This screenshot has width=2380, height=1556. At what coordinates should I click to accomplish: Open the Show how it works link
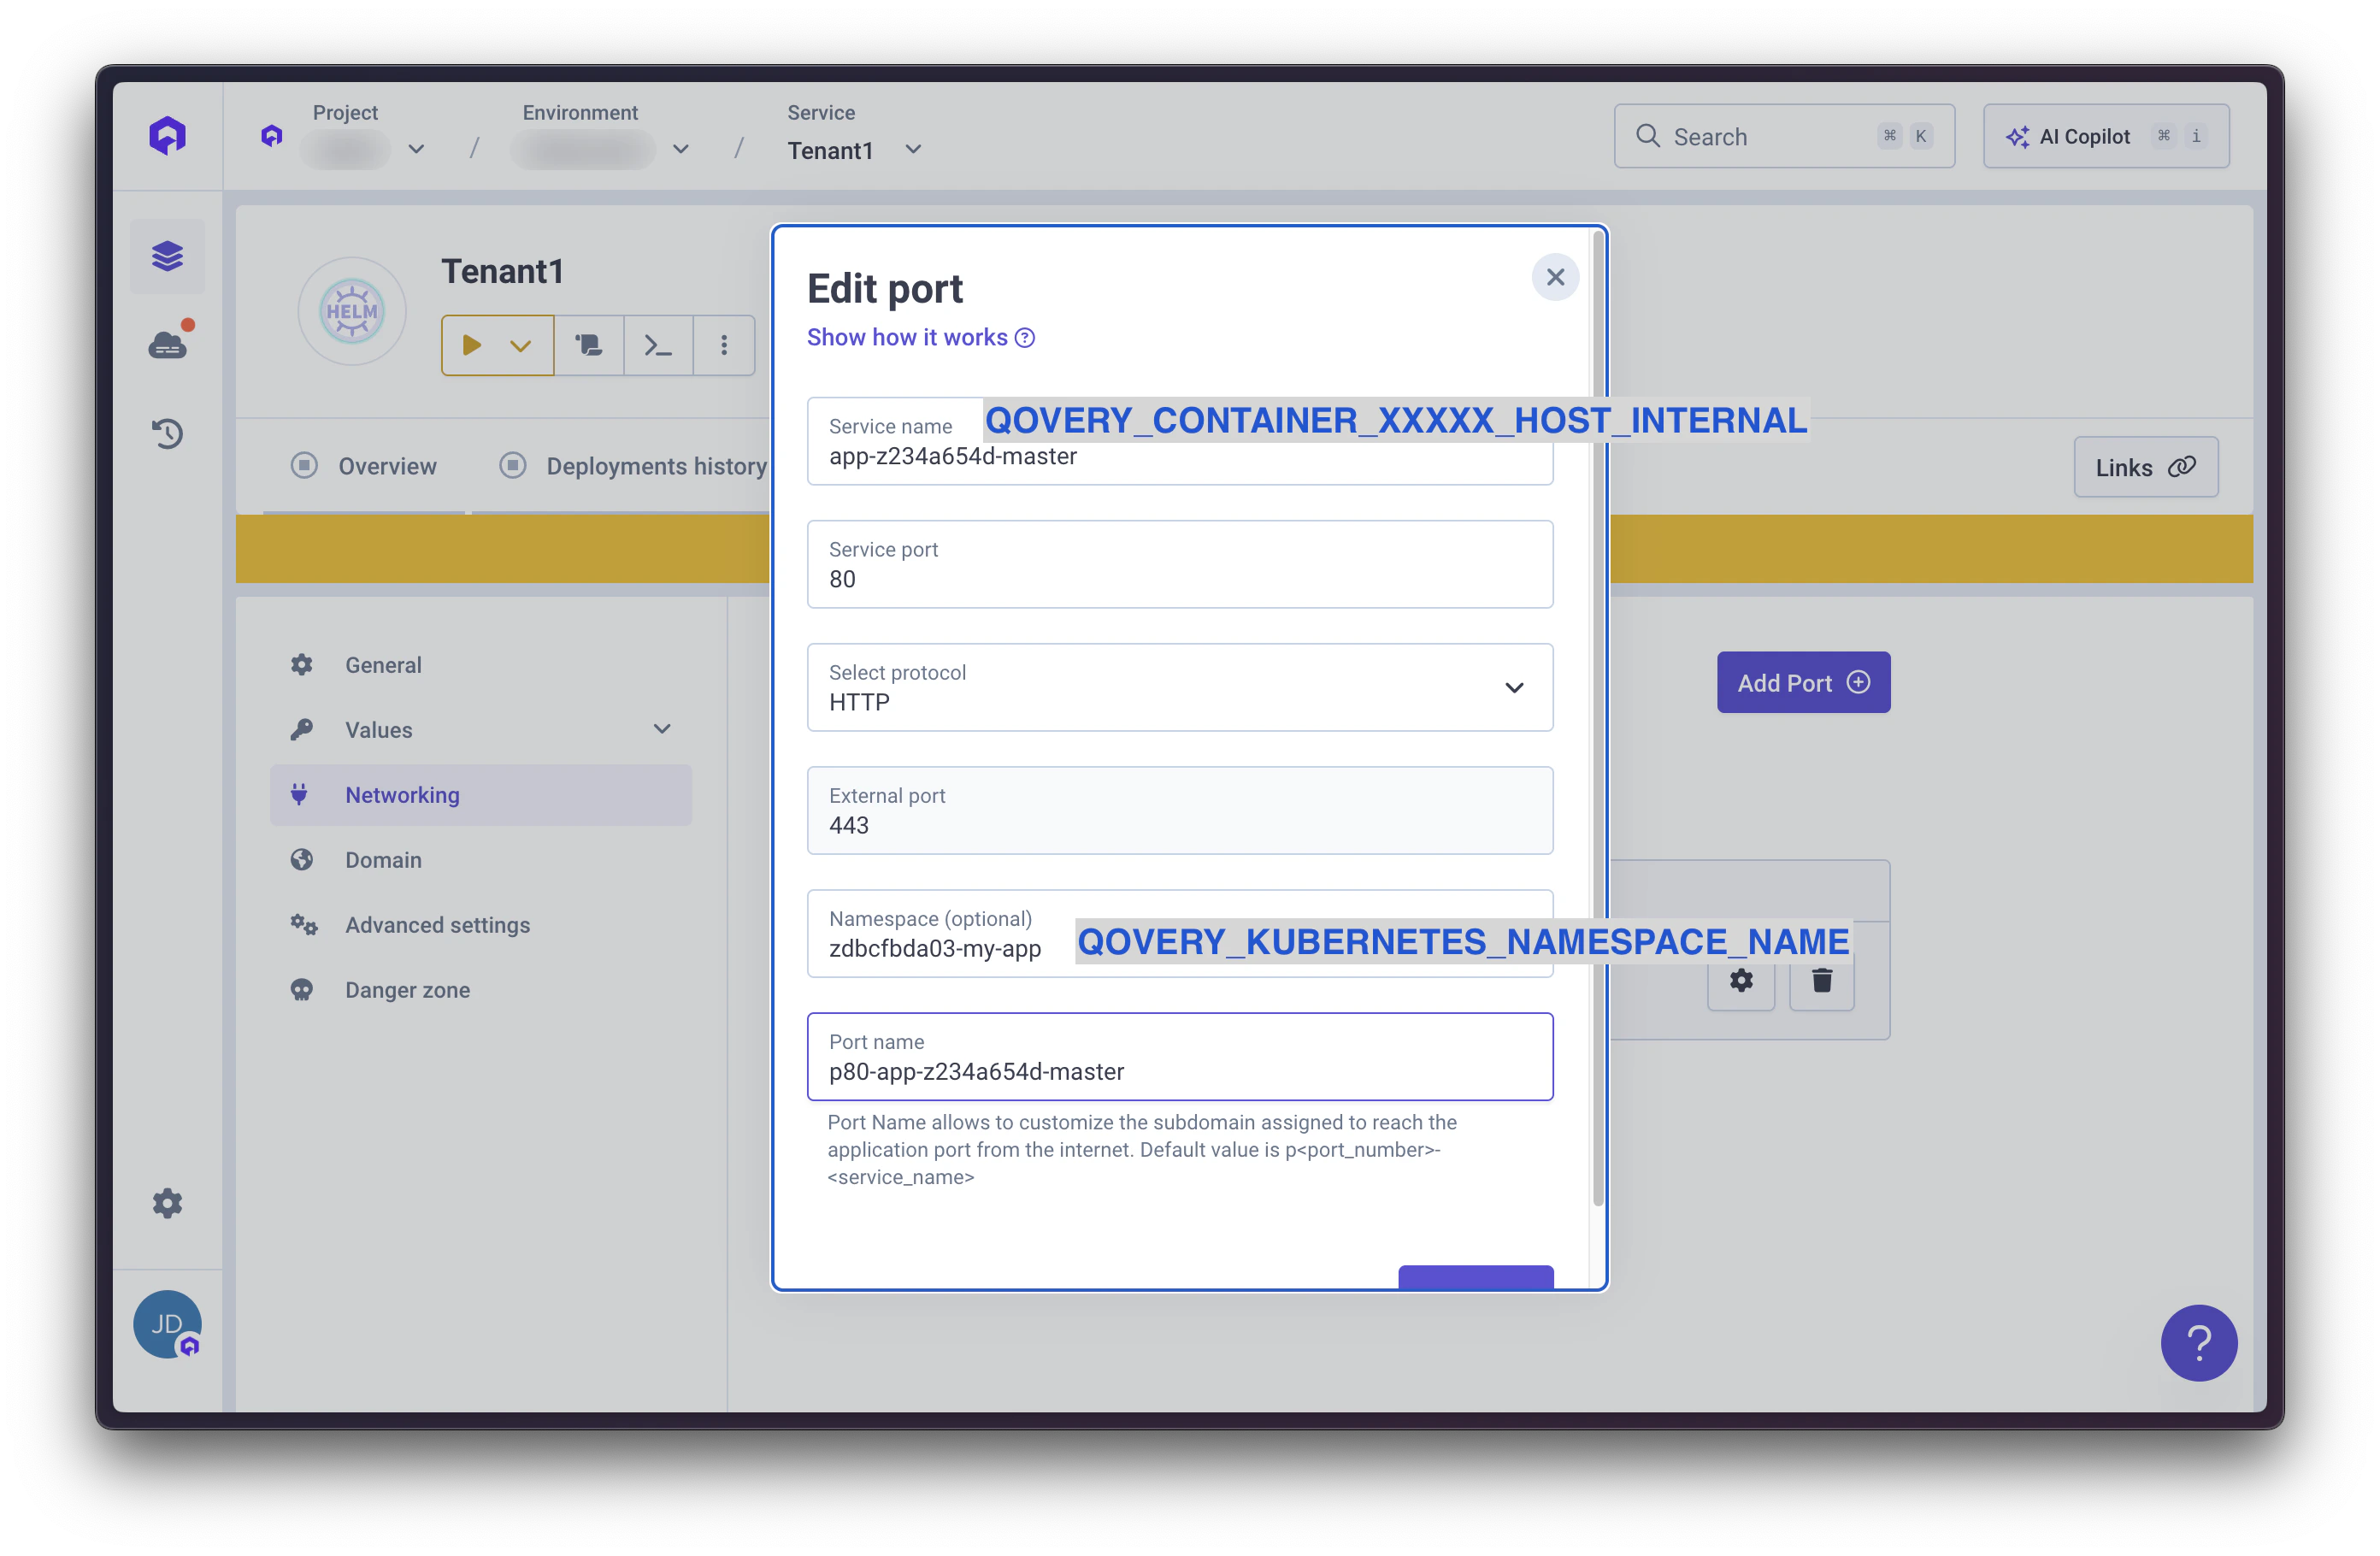pyautogui.click(x=908, y=337)
